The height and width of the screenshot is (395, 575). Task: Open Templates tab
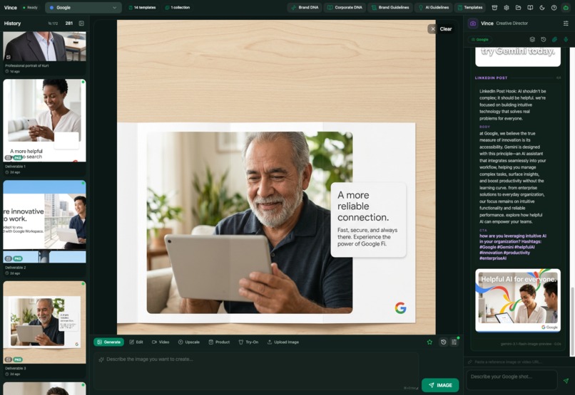[x=469, y=7]
